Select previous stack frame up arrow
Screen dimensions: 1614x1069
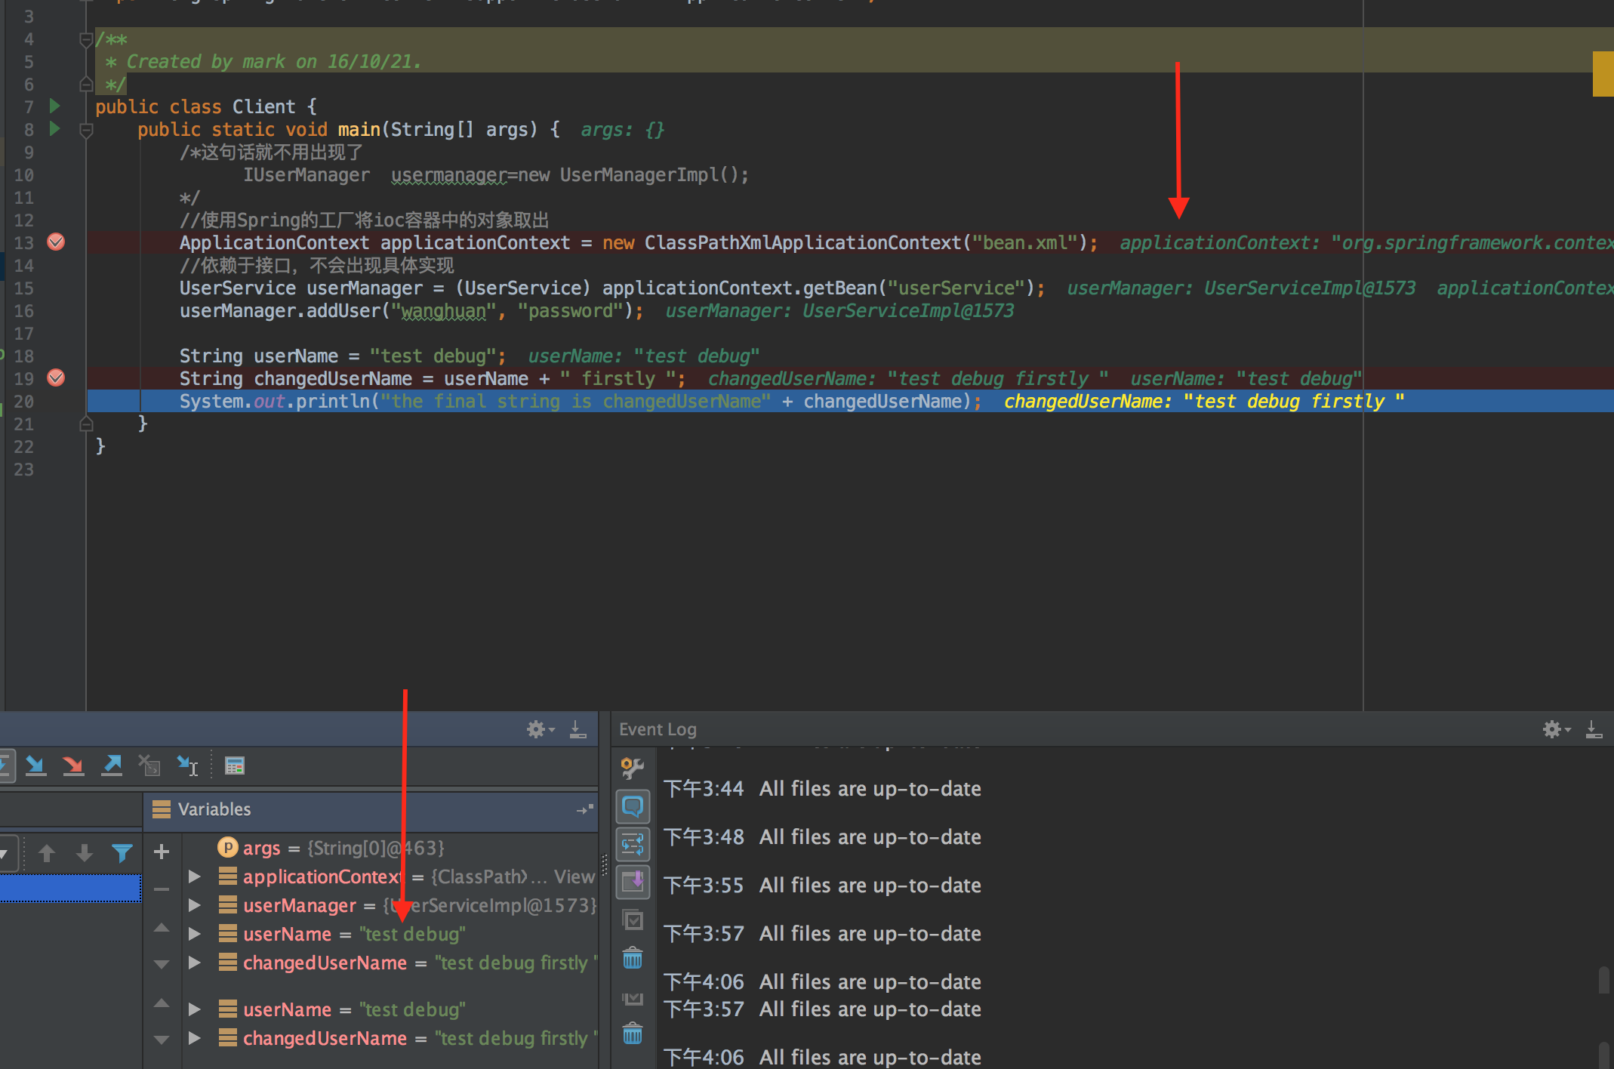(47, 853)
